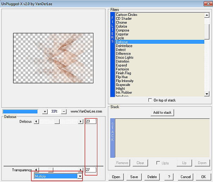Click the Defocus slider thumb

(57, 121)
